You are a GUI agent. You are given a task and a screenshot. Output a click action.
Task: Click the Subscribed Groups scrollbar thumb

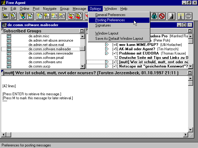coord(83,48)
